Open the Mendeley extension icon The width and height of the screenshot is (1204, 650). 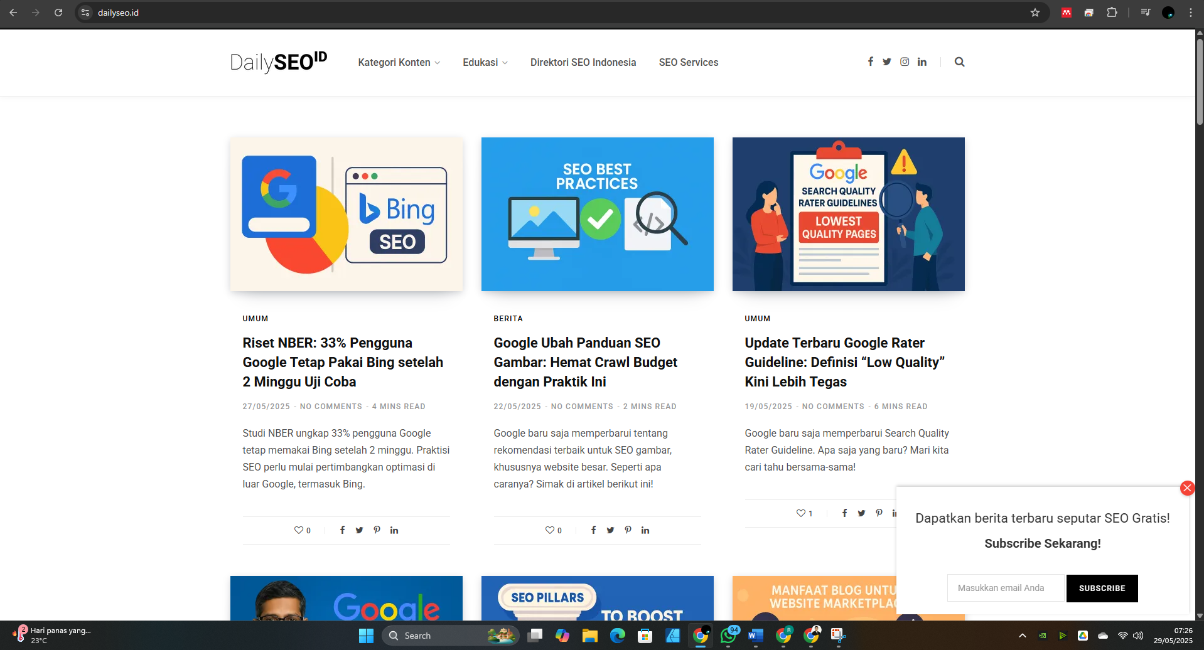(1067, 13)
